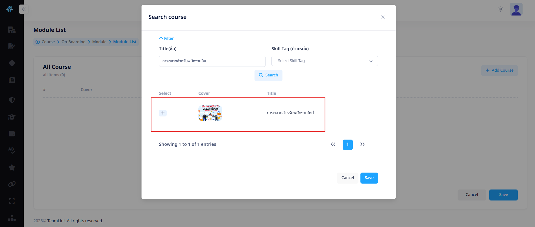Close the Search course dialog
The image size is (535, 227).
(x=383, y=17)
